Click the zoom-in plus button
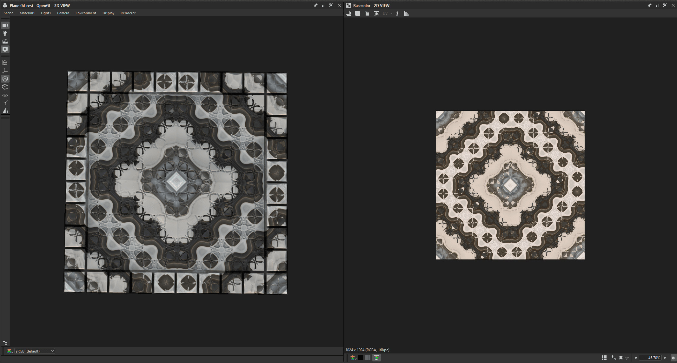This screenshot has height=363, width=677. 665,358
